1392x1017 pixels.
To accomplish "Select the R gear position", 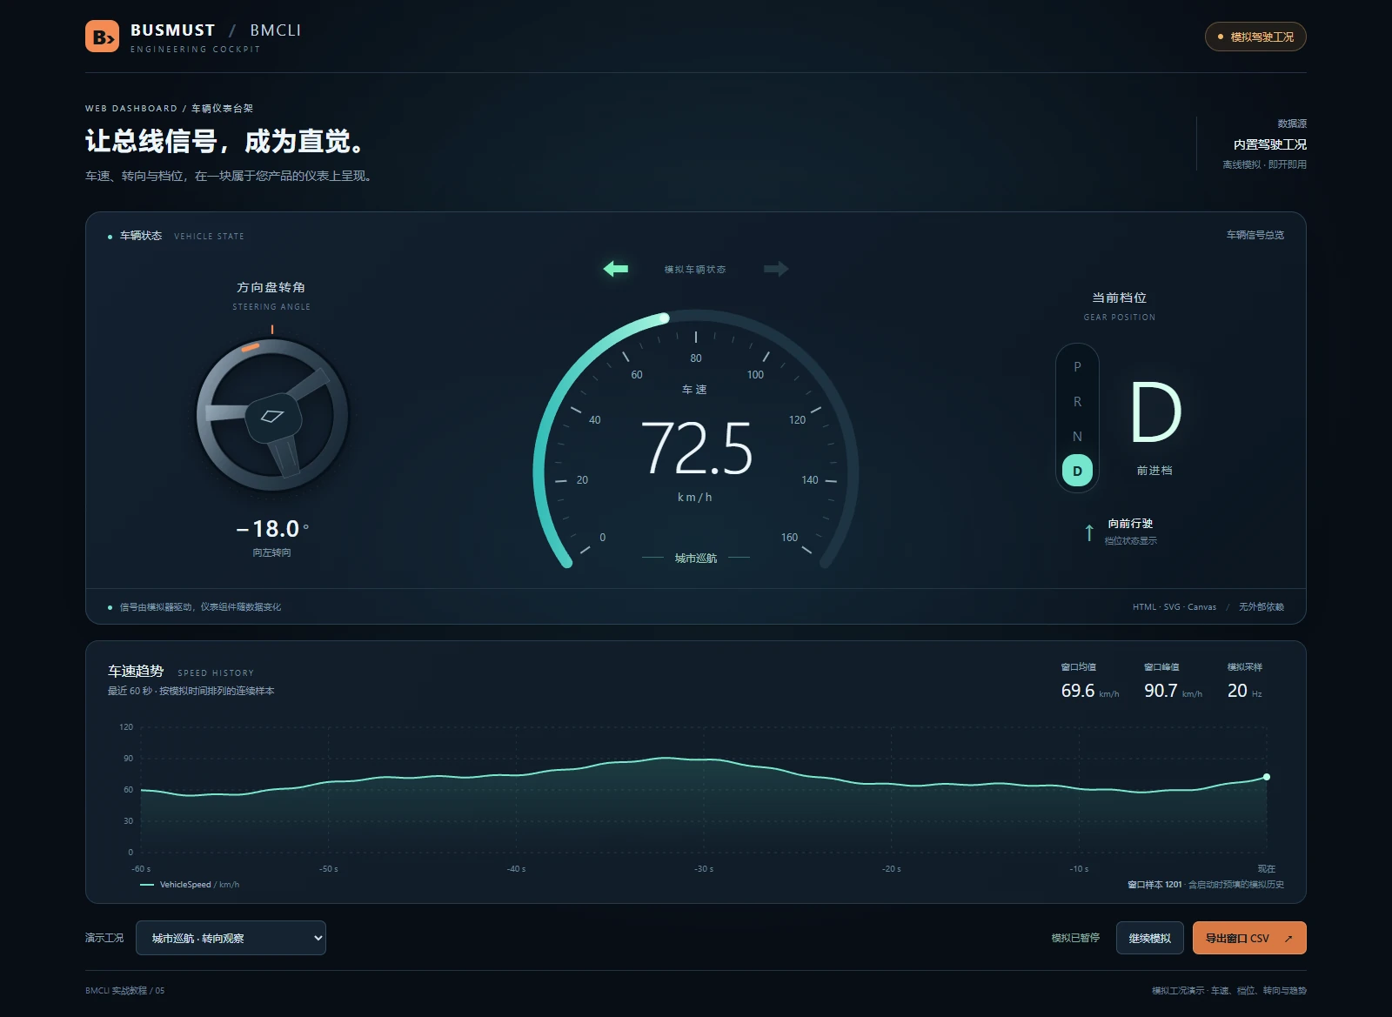I will pos(1077,402).
